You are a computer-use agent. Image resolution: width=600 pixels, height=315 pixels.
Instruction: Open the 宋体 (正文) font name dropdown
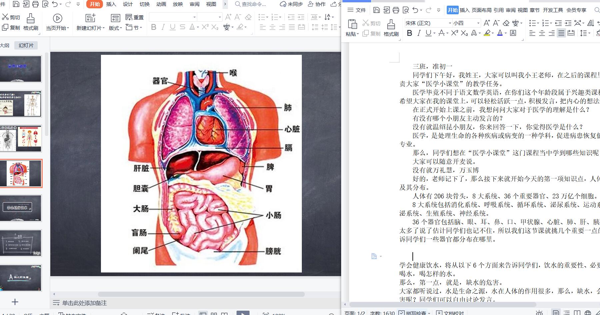pyautogui.click(x=450, y=23)
